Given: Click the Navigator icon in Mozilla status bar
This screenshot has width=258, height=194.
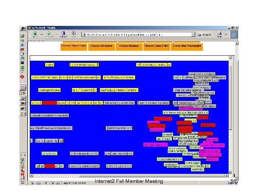Looking at the screenshot, I should [32, 183].
